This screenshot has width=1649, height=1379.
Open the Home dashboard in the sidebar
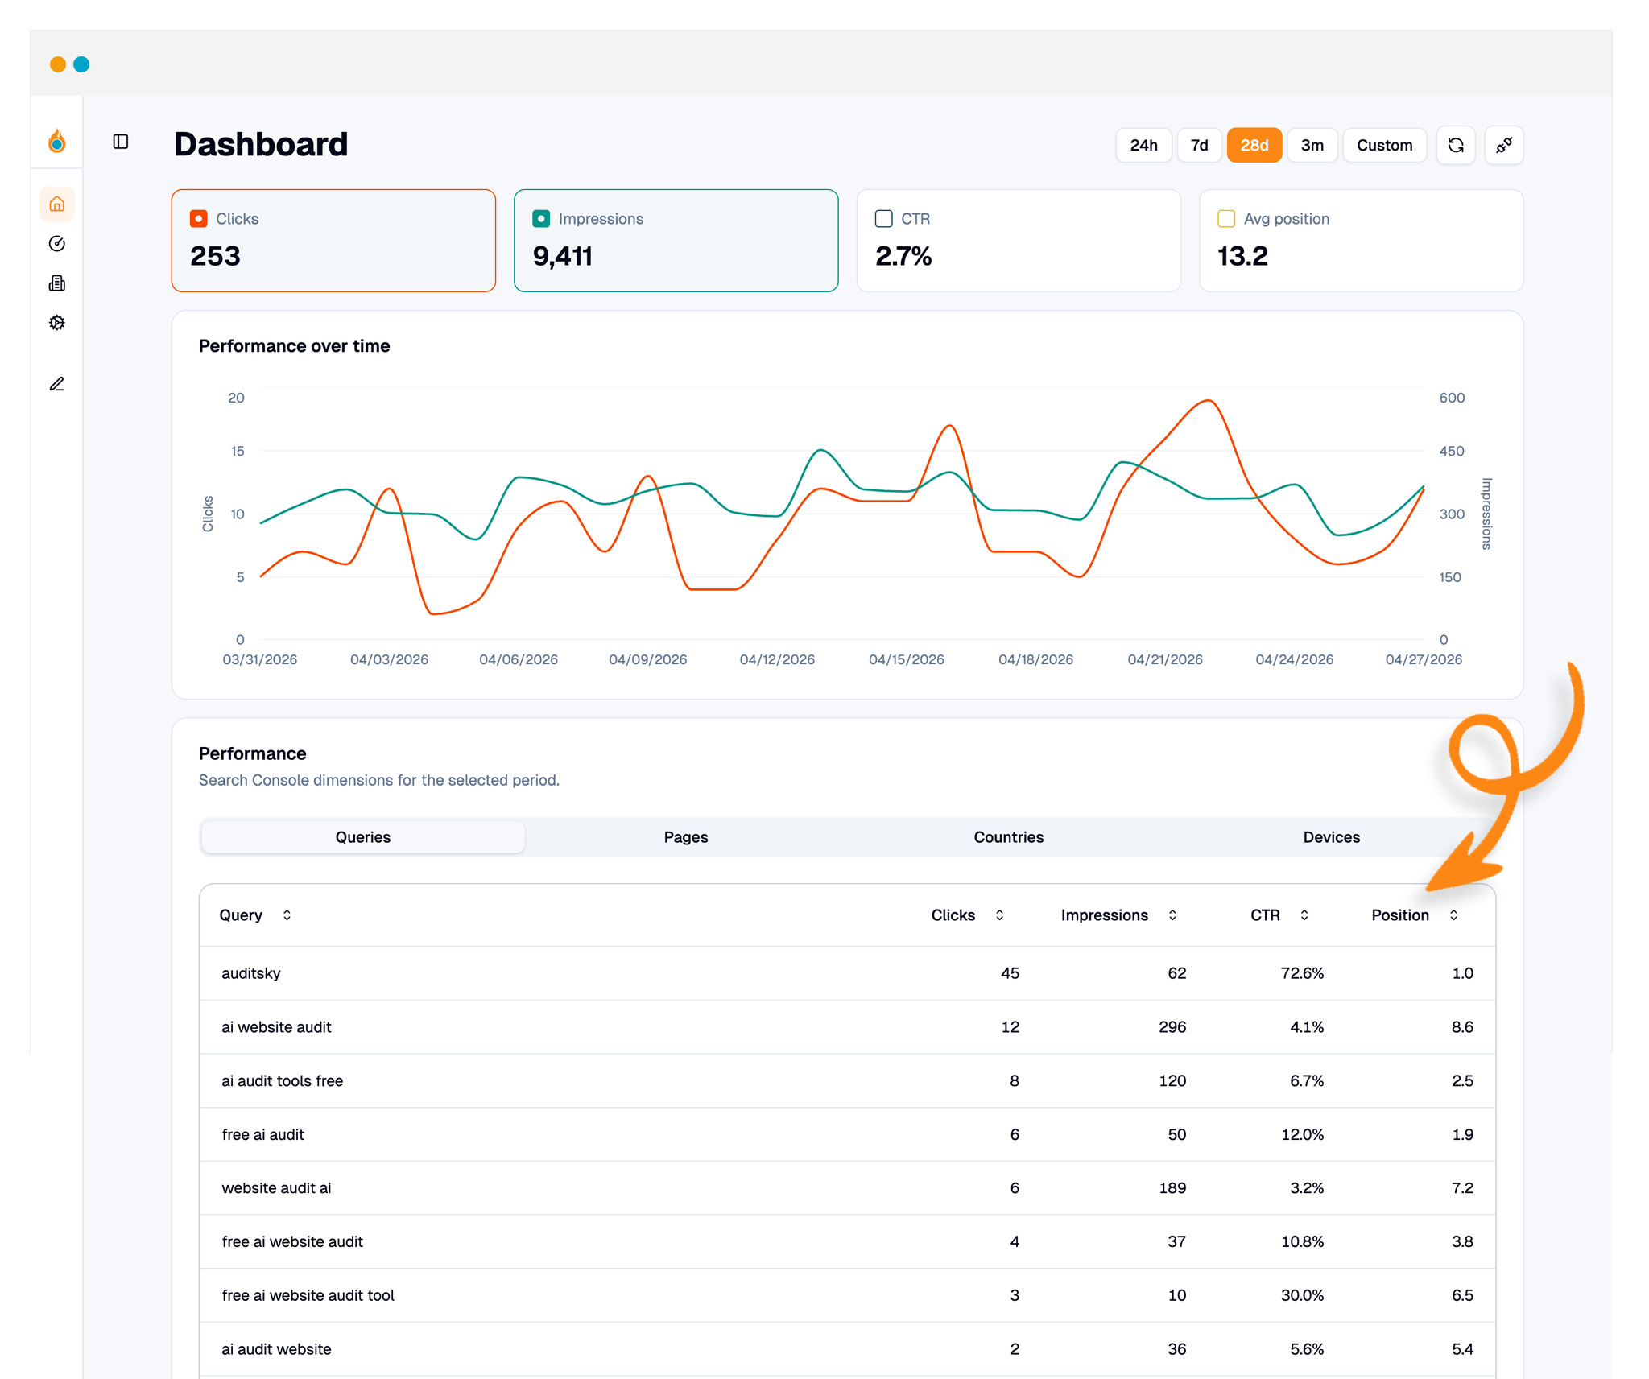[56, 204]
